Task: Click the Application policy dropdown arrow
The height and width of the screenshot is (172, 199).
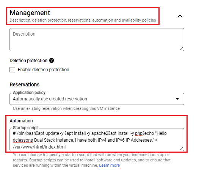Action: [177, 99]
